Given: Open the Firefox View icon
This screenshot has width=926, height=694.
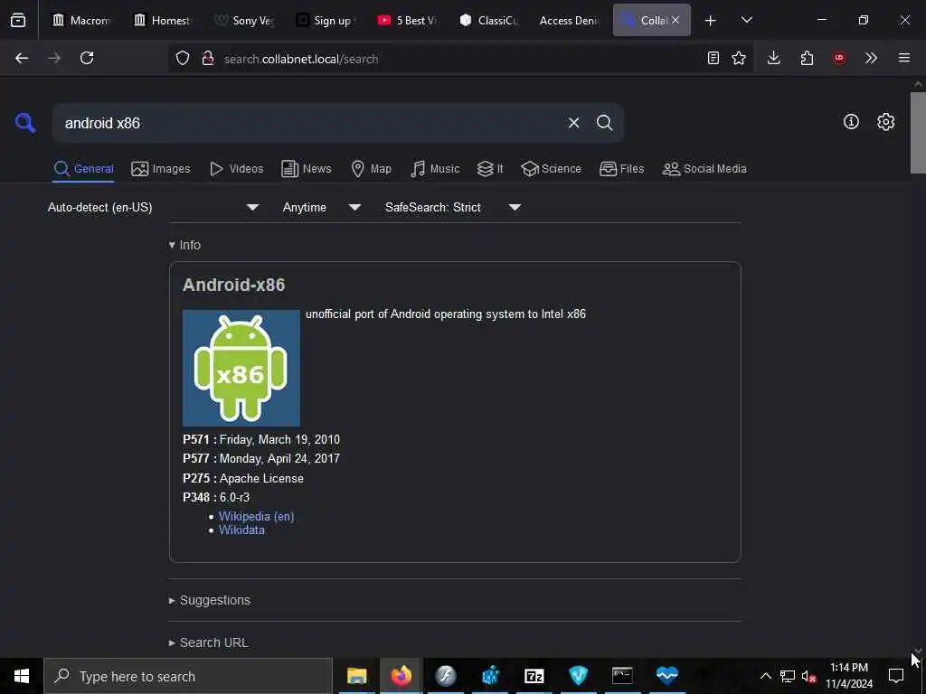Looking at the screenshot, I should [x=18, y=21].
